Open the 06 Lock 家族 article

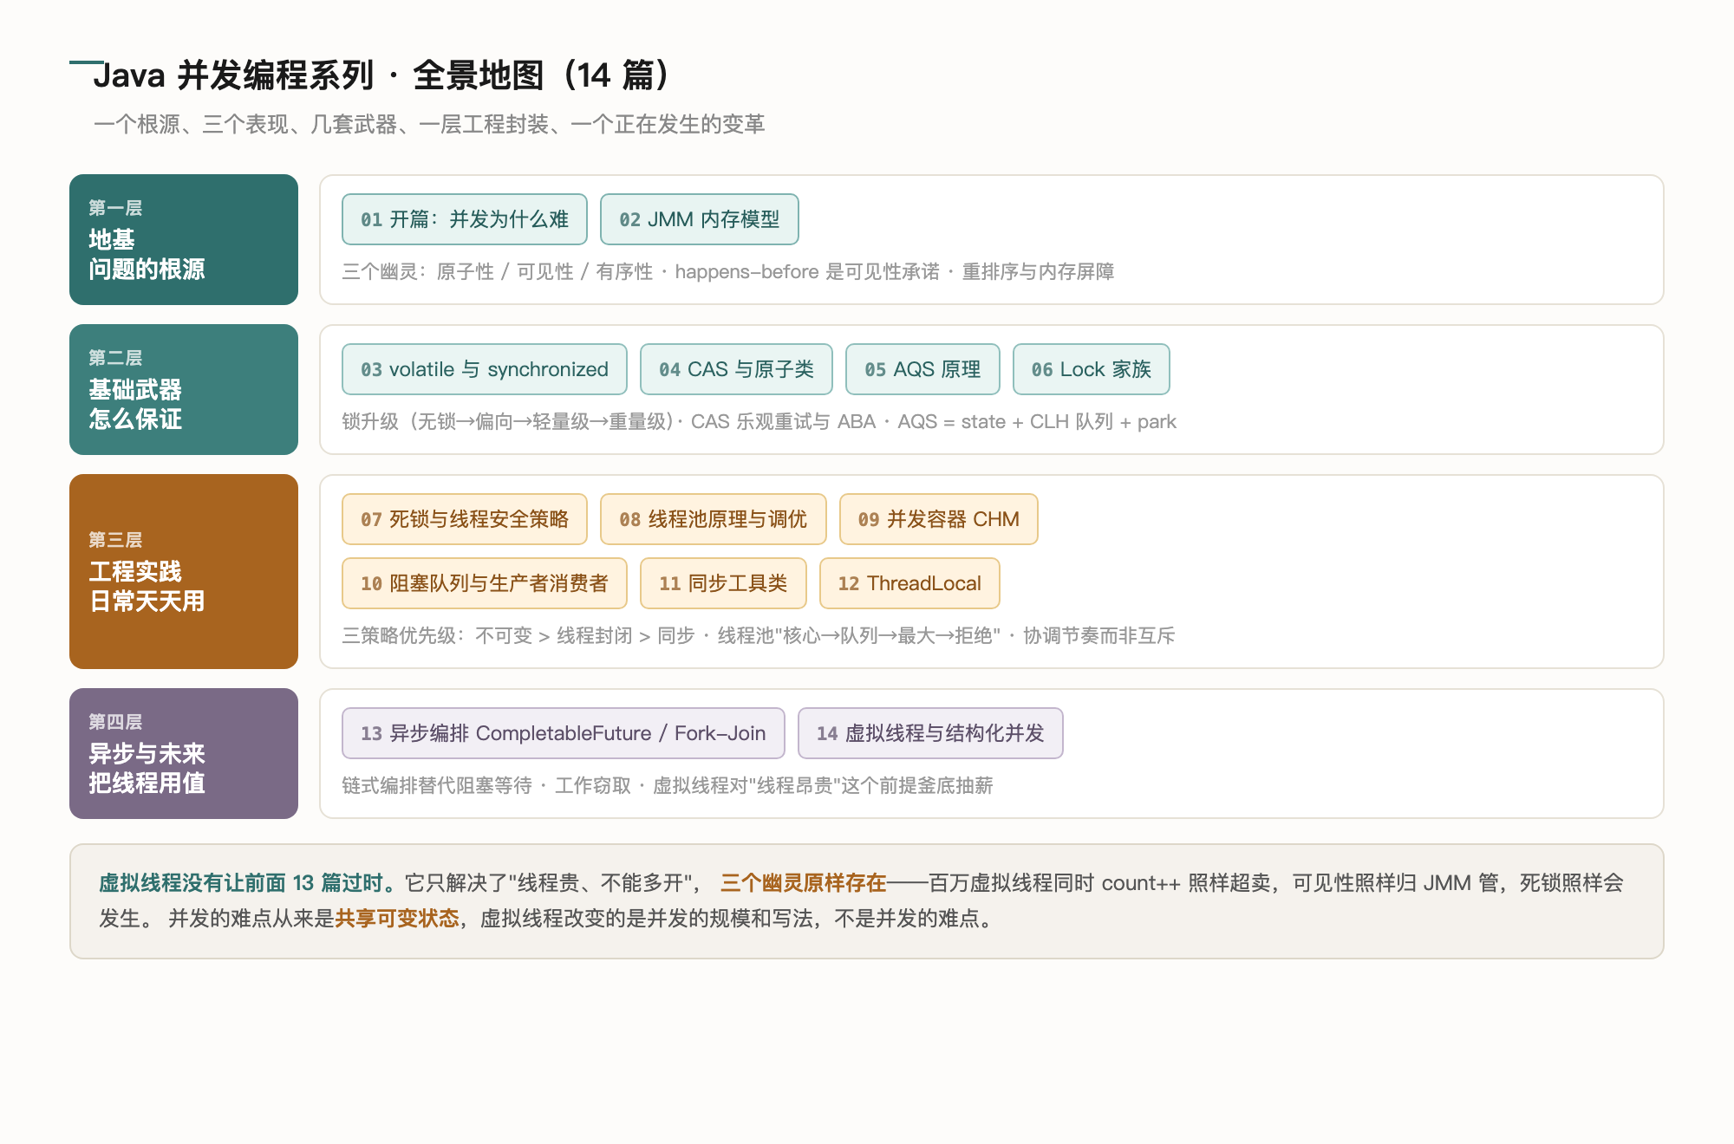[x=1092, y=369]
